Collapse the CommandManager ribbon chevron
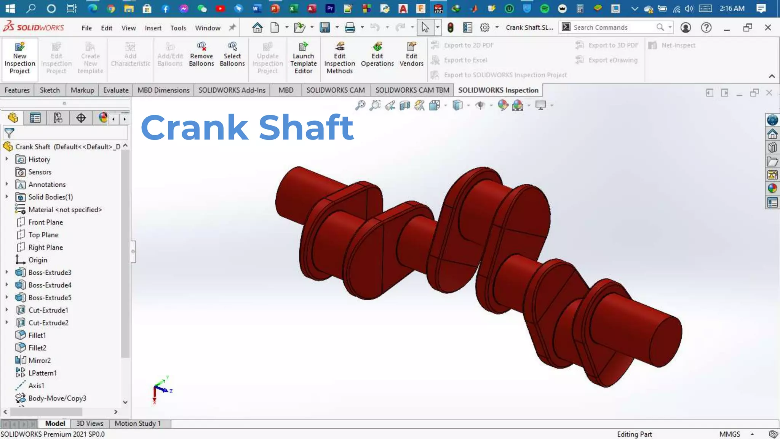This screenshot has height=439, width=780. tap(772, 76)
